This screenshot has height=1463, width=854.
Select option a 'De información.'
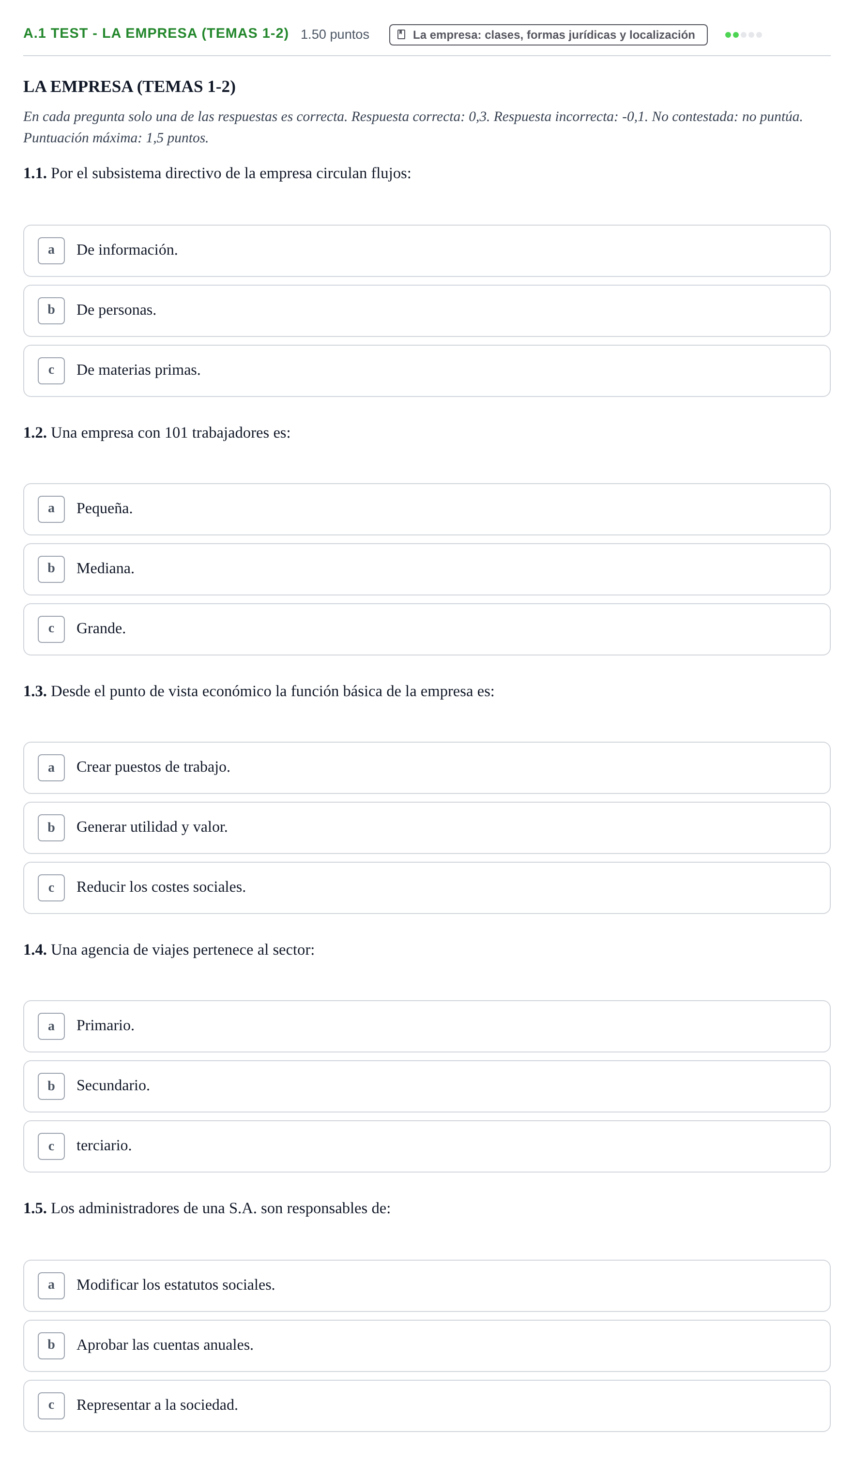[427, 251]
